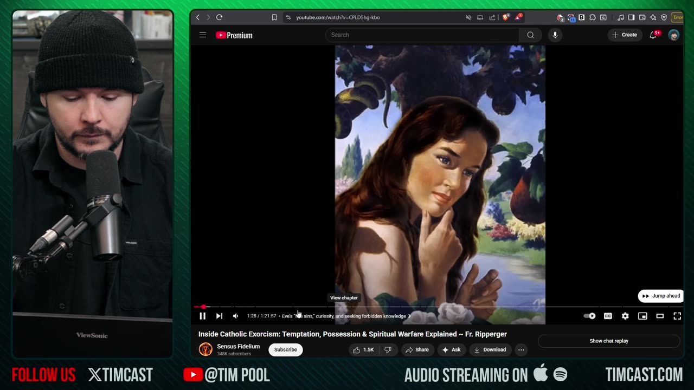The width and height of the screenshot is (694, 390).
Task: Click Show chat replay button
Action: pos(609,341)
